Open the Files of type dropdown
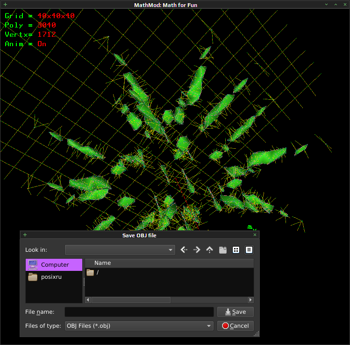The image size is (350, 345). click(139, 326)
